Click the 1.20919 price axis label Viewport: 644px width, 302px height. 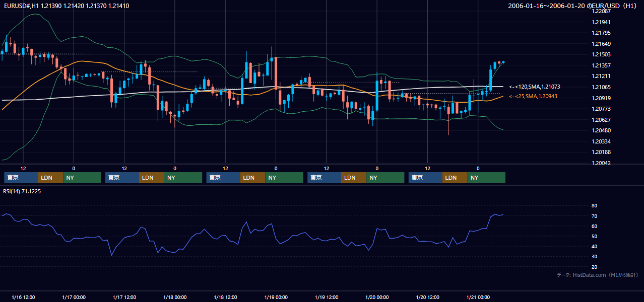[601, 98]
